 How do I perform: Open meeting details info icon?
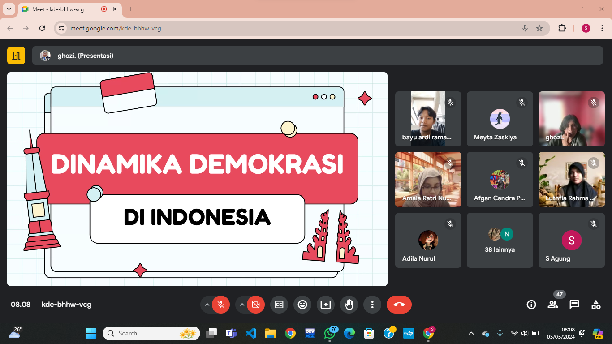click(531, 305)
